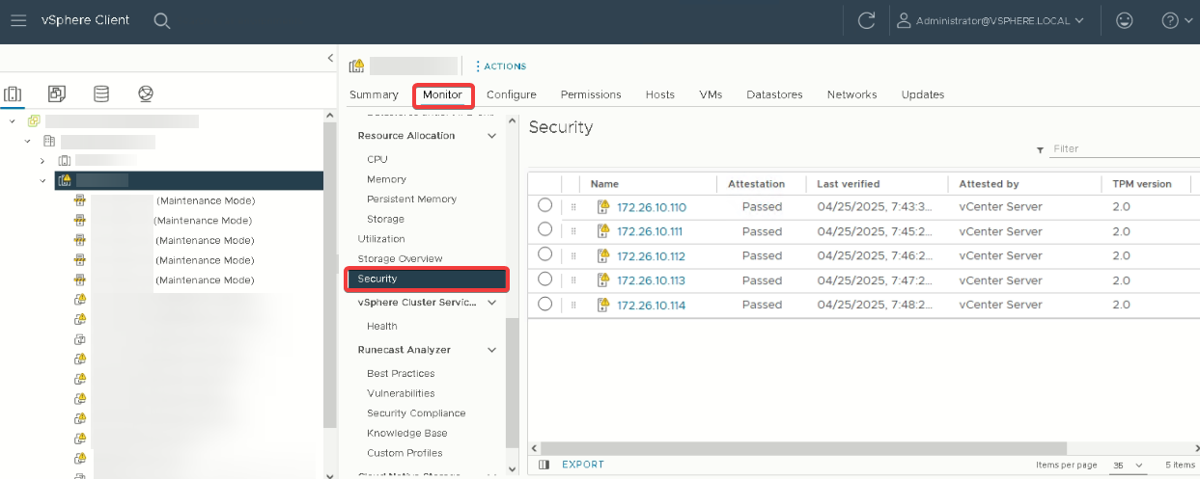This screenshot has width=1200, height=479.
Task: Open Runecast Vulnerabilities
Action: click(x=401, y=393)
